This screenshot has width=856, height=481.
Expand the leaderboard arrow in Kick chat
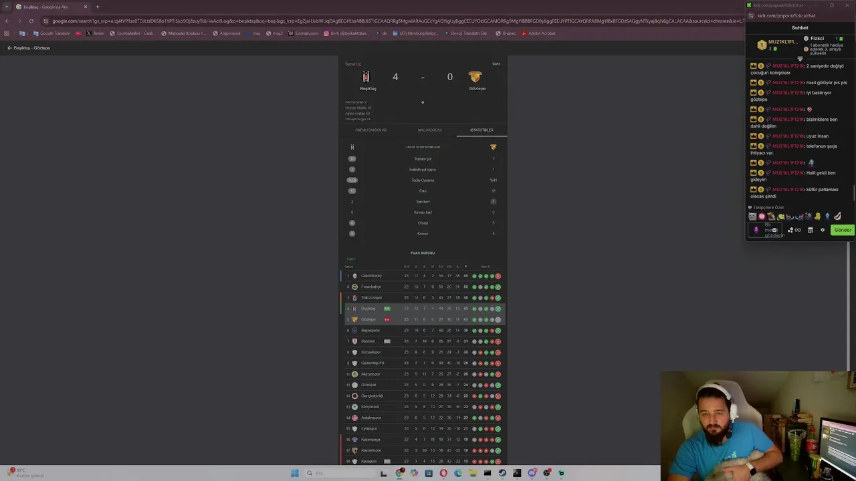tap(800, 59)
